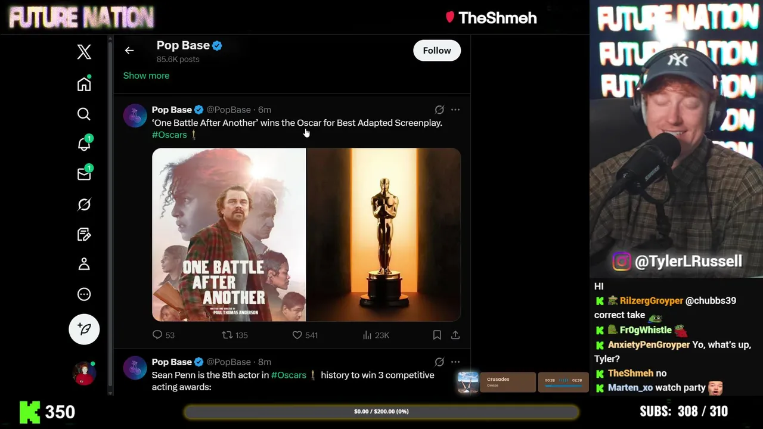Share the Best Adapted Screenplay post
This screenshot has height=429, width=763.
coord(455,335)
